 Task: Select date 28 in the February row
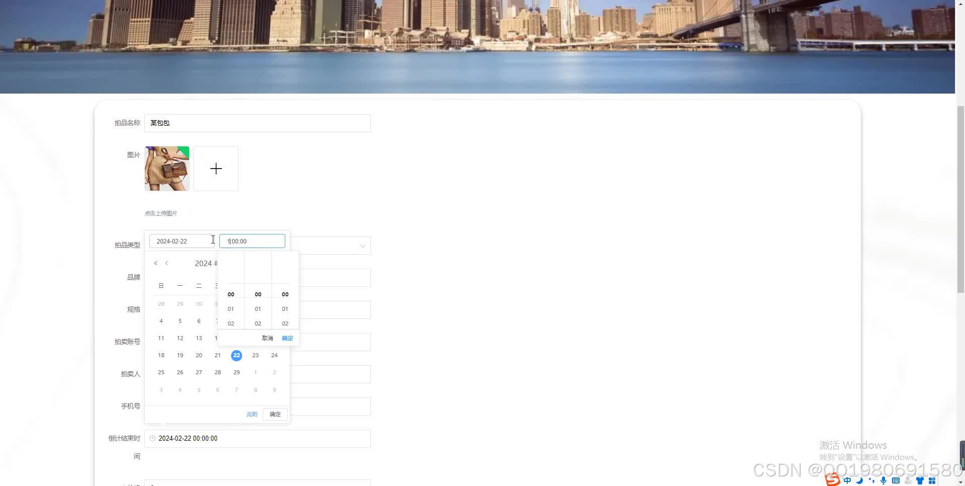pyautogui.click(x=218, y=372)
